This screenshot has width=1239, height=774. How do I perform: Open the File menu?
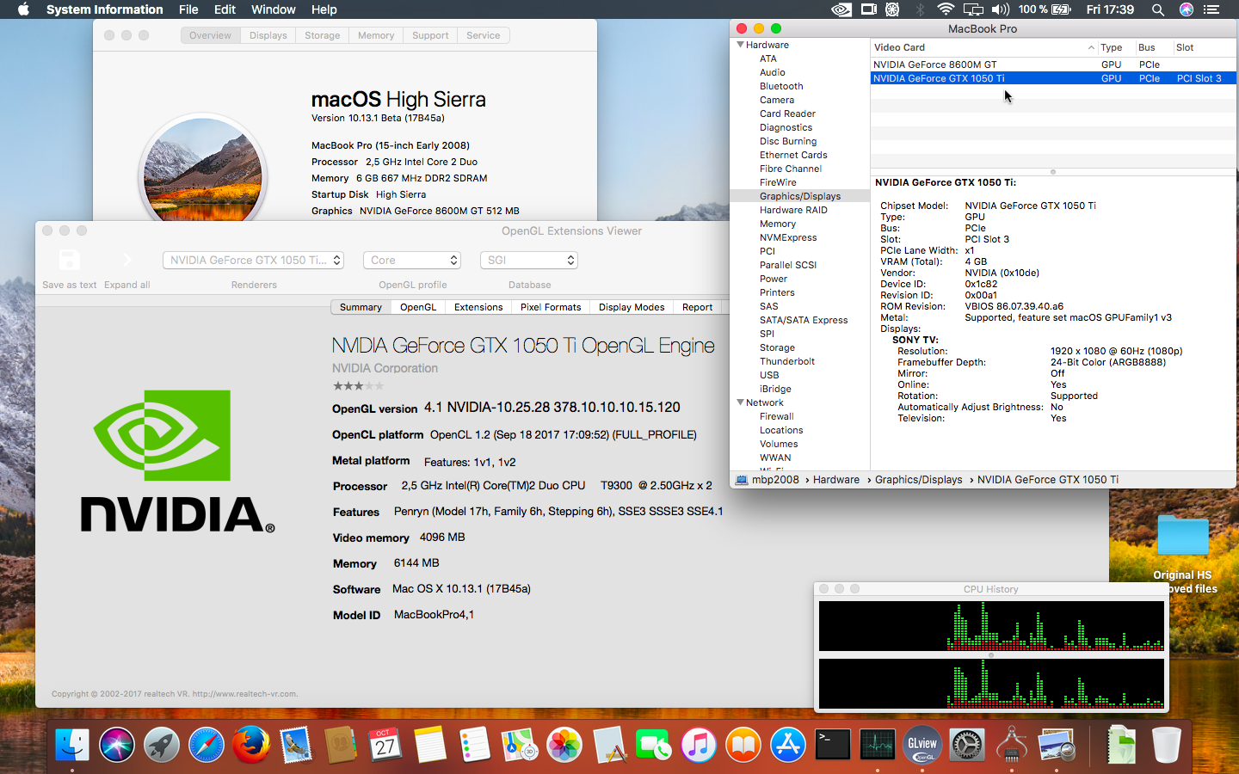[x=188, y=9]
